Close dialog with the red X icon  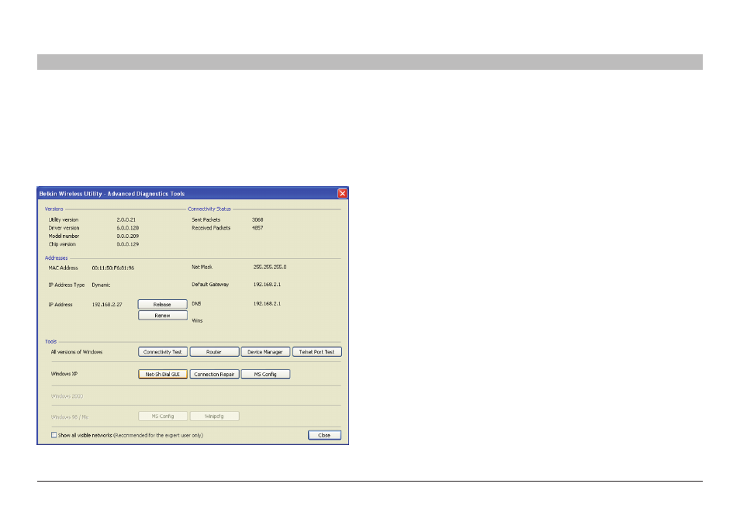point(342,193)
